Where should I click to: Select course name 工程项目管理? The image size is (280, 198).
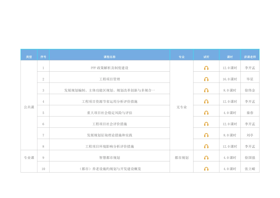pos(109,79)
